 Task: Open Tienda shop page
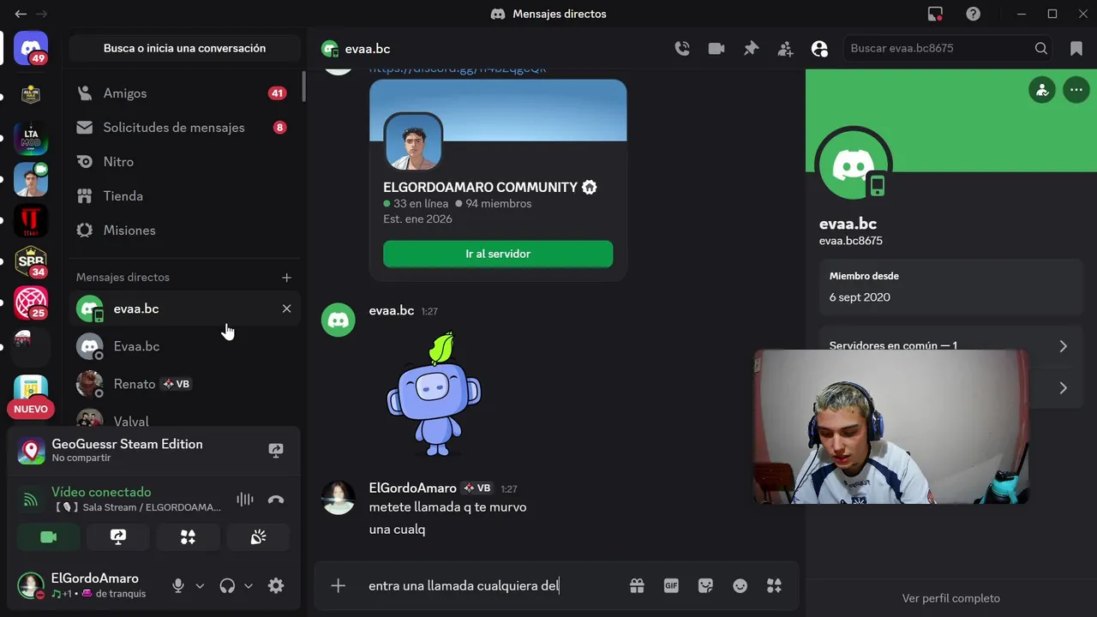[x=184, y=196]
